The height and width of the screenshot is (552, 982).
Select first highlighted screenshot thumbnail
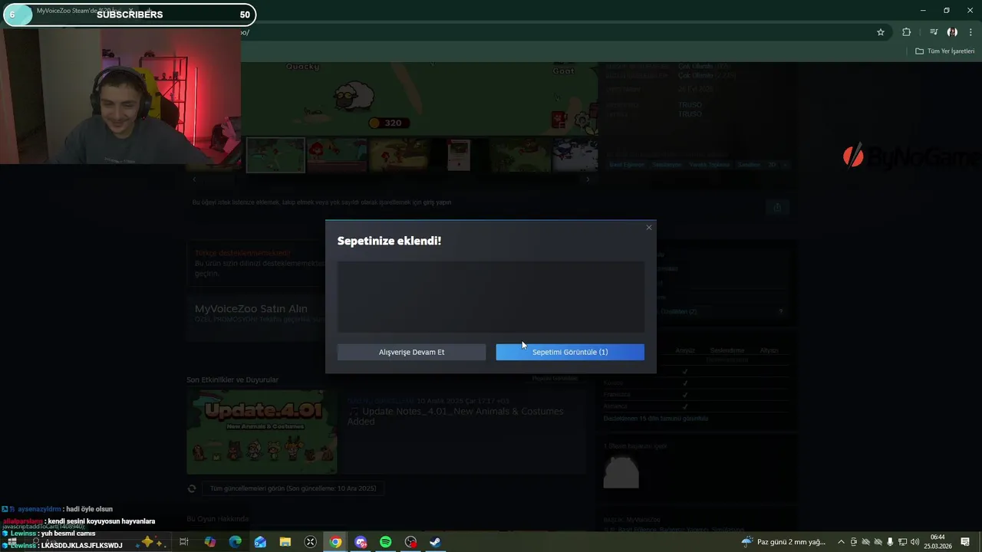[275, 155]
